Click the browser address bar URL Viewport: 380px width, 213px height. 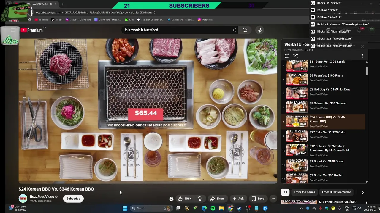96,12
